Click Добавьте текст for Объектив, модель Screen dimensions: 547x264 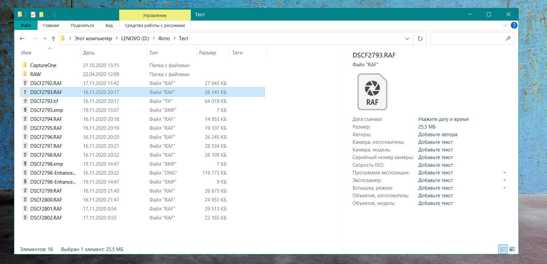435,203
